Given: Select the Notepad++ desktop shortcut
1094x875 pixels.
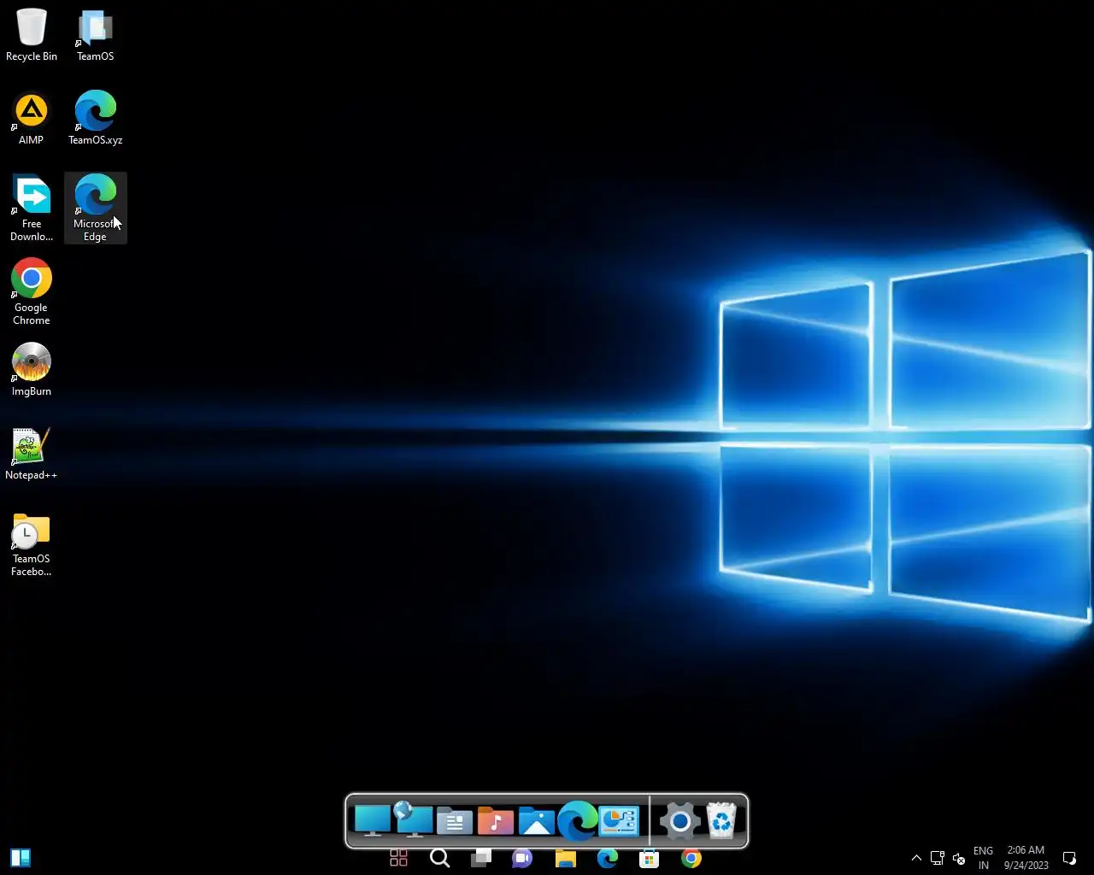Looking at the screenshot, I should [32, 454].
